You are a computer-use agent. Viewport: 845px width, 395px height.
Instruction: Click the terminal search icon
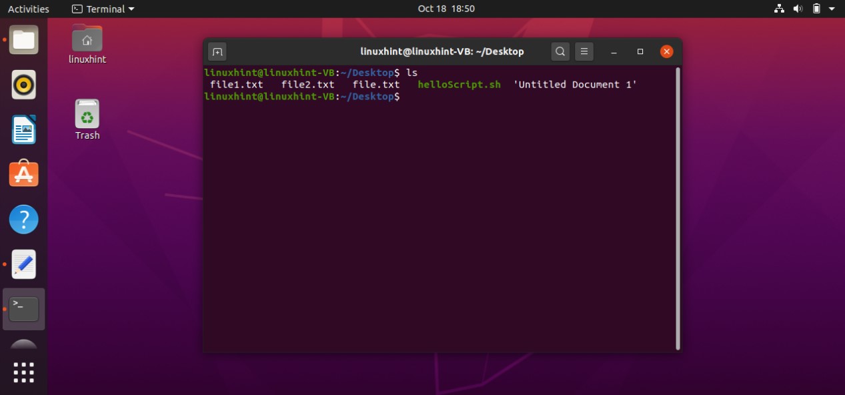pos(560,51)
